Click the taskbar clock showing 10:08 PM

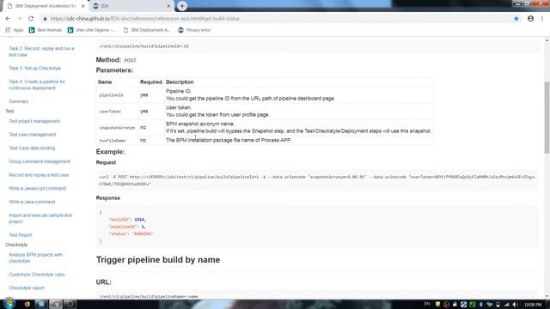[534, 305]
